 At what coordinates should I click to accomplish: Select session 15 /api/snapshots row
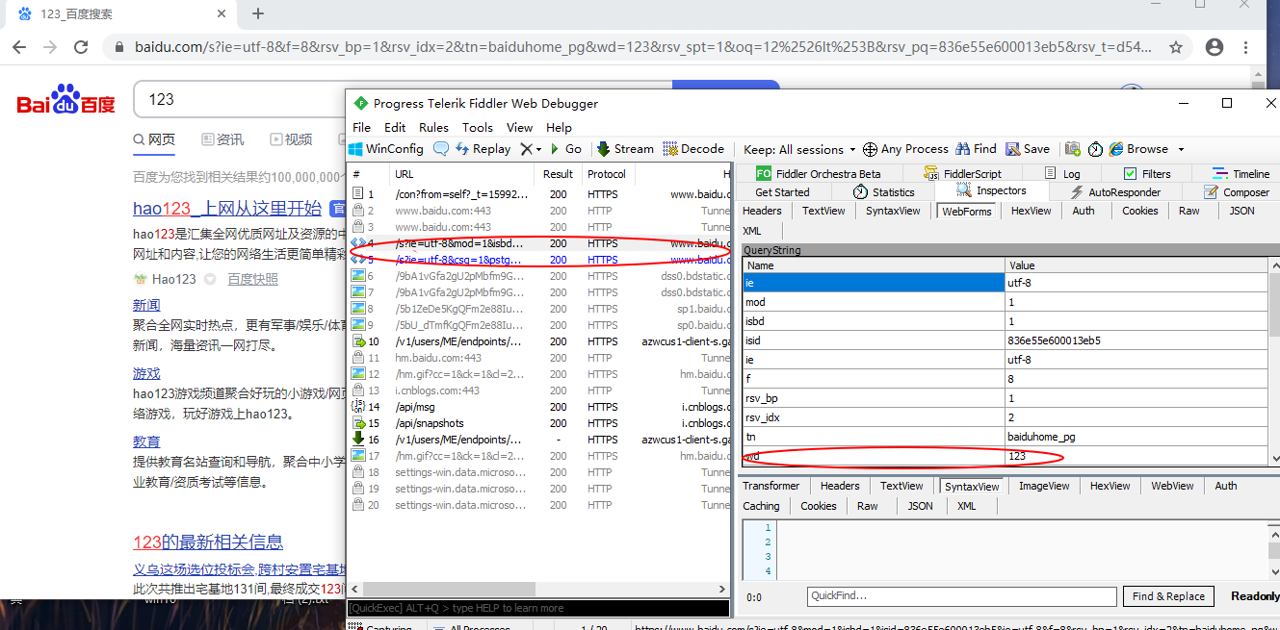pos(537,423)
